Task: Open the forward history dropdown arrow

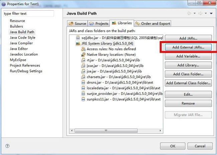Action: click(x=206, y=13)
